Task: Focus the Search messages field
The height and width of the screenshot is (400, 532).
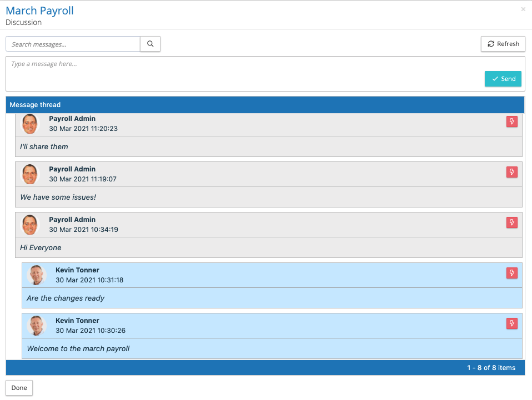Action: pos(73,44)
